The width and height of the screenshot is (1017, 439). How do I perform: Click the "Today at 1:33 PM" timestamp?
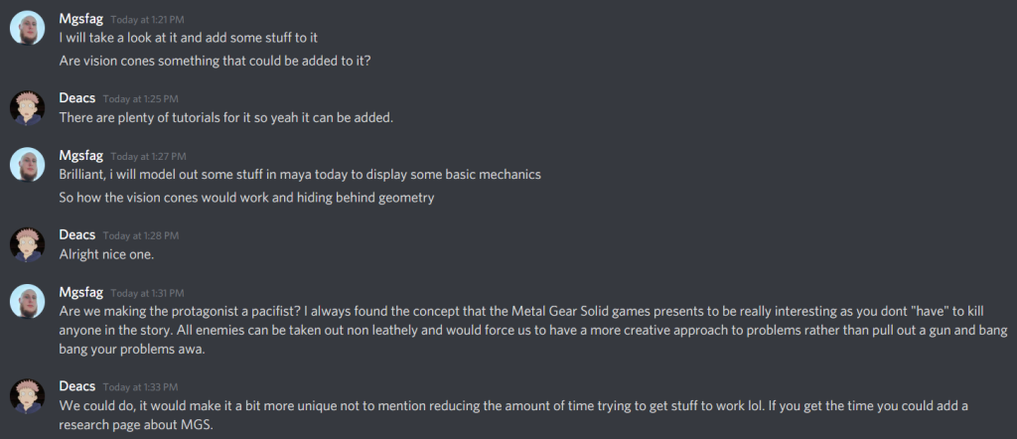pyautogui.click(x=140, y=388)
